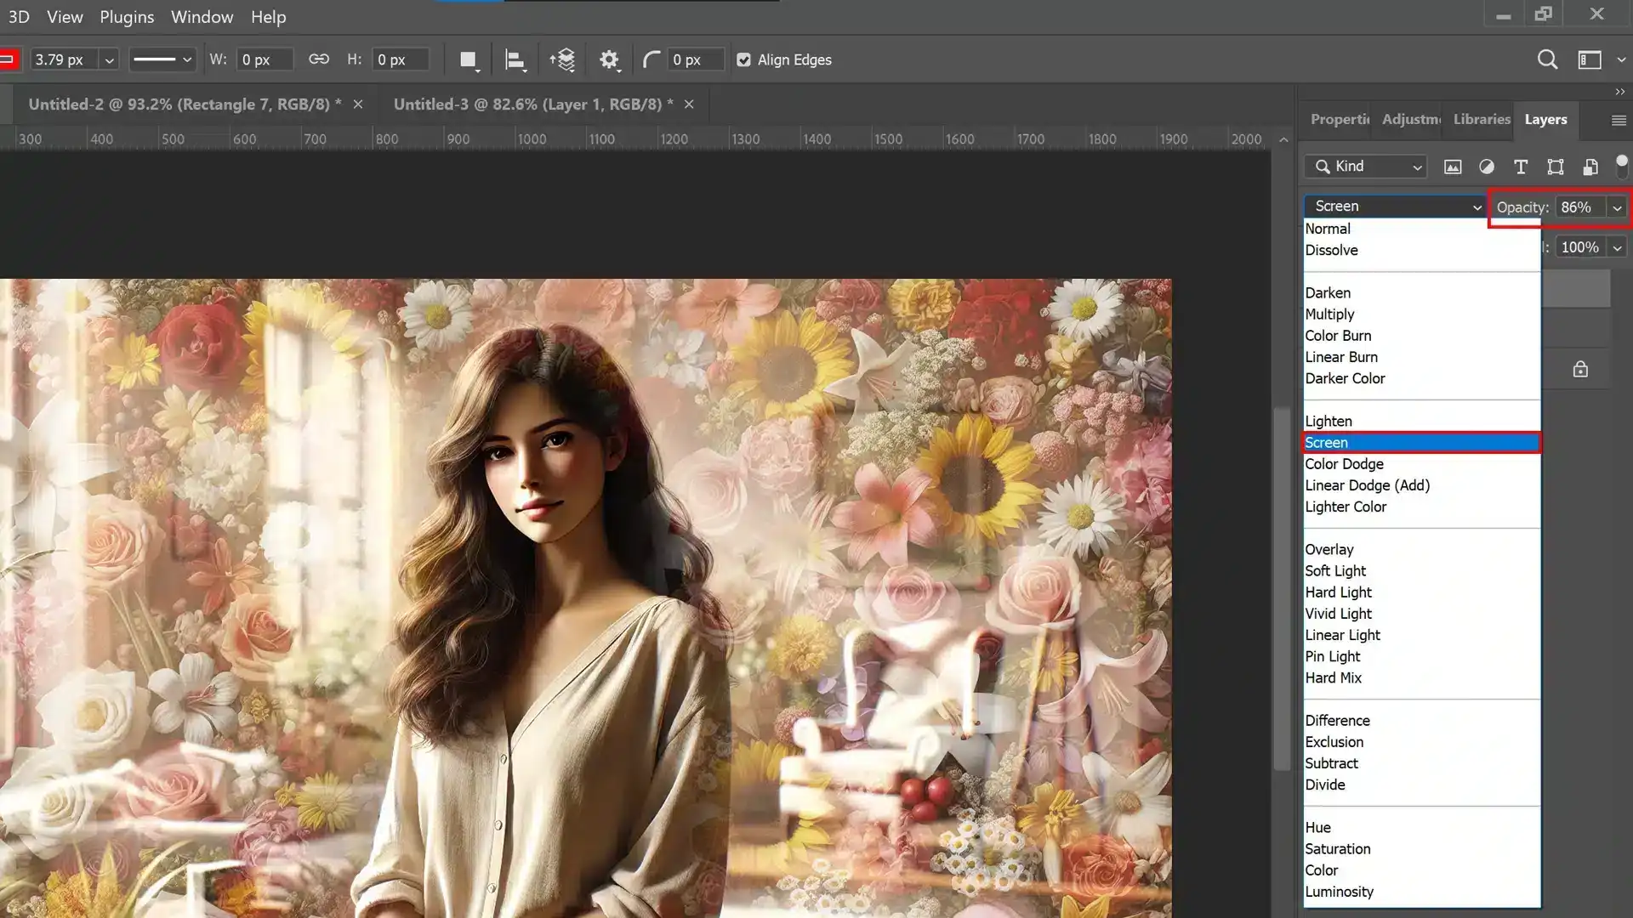This screenshot has width=1633, height=918.
Task: Open the Help menu
Action: click(x=268, y=17)
